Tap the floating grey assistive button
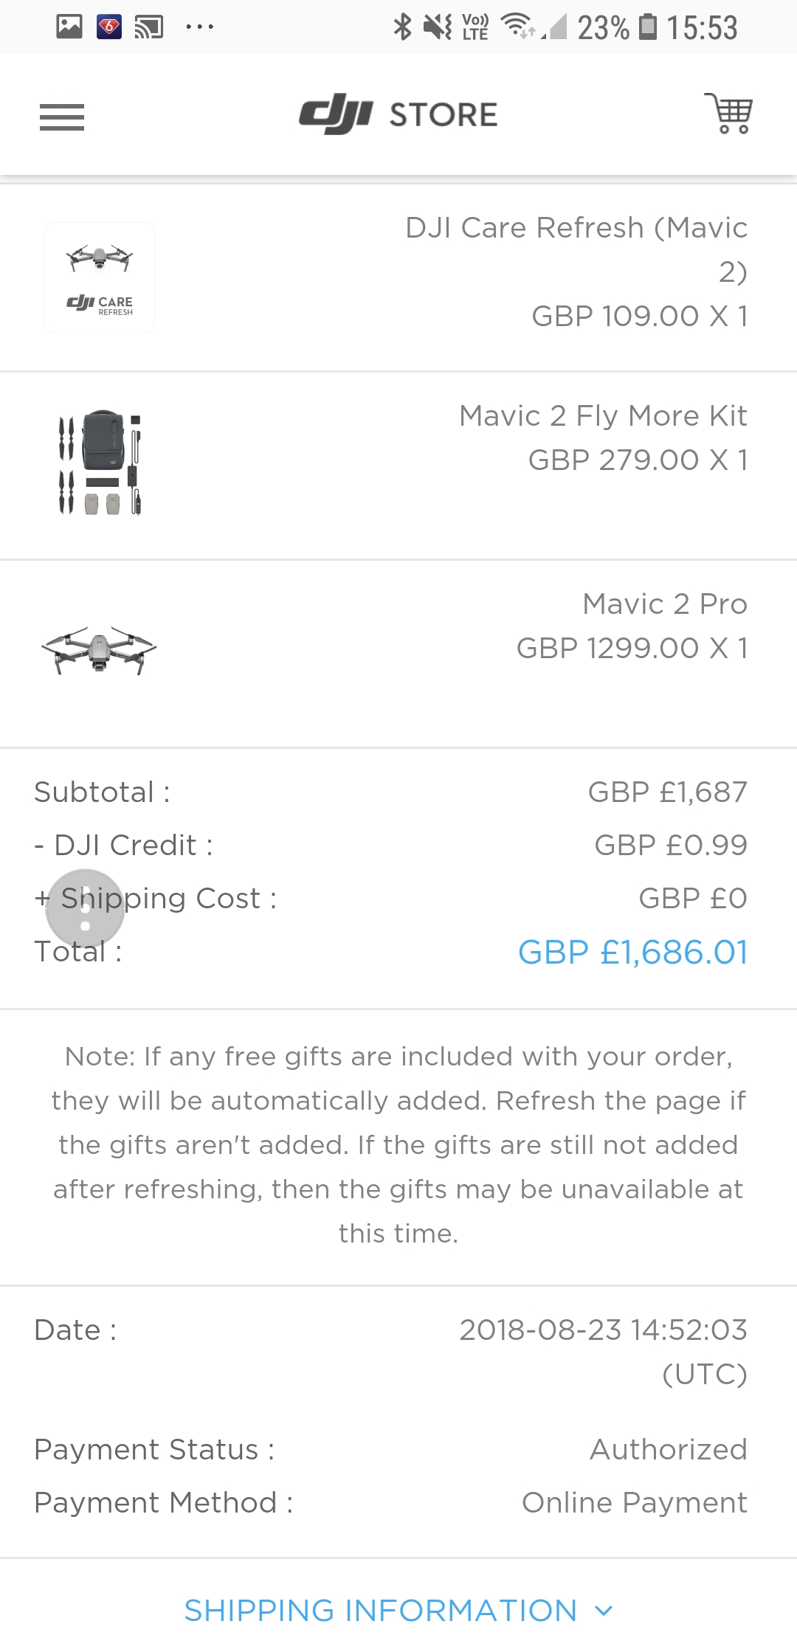797x1638 pixels. pyautogui.click(x=85, y=908)
